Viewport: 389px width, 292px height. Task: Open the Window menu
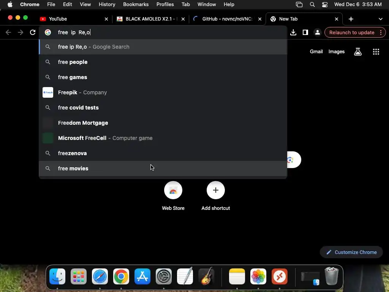pyautogui.click(x=207, y=5)
